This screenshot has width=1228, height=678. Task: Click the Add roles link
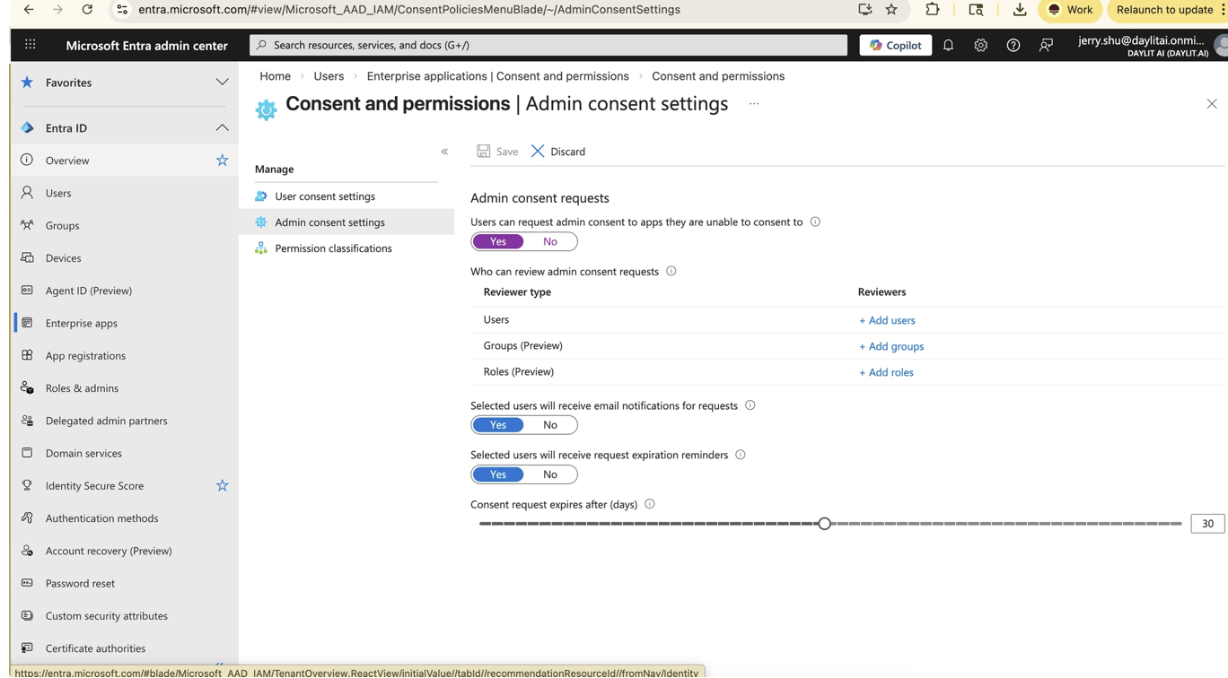coord(886,372)
